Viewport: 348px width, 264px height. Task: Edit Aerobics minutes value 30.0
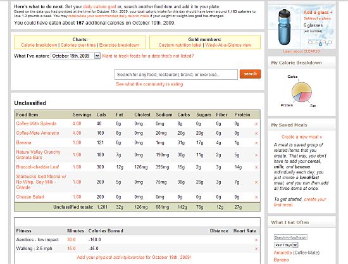(71, 240)
